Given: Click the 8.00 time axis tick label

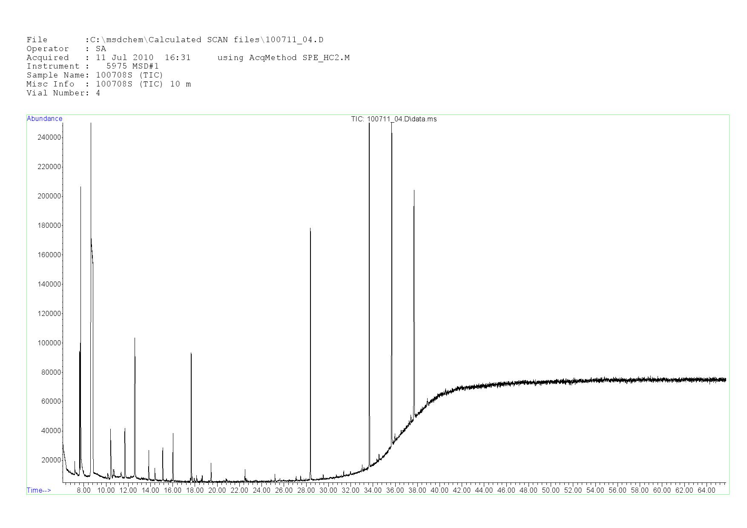Looking at the screenshot, I should tap(83, 491).
